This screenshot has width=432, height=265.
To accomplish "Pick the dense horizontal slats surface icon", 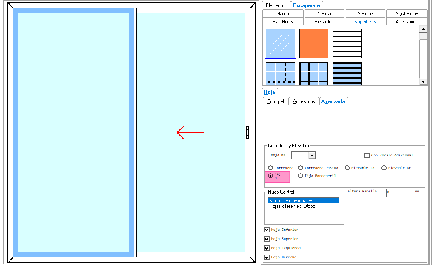I will coord(347,43).
